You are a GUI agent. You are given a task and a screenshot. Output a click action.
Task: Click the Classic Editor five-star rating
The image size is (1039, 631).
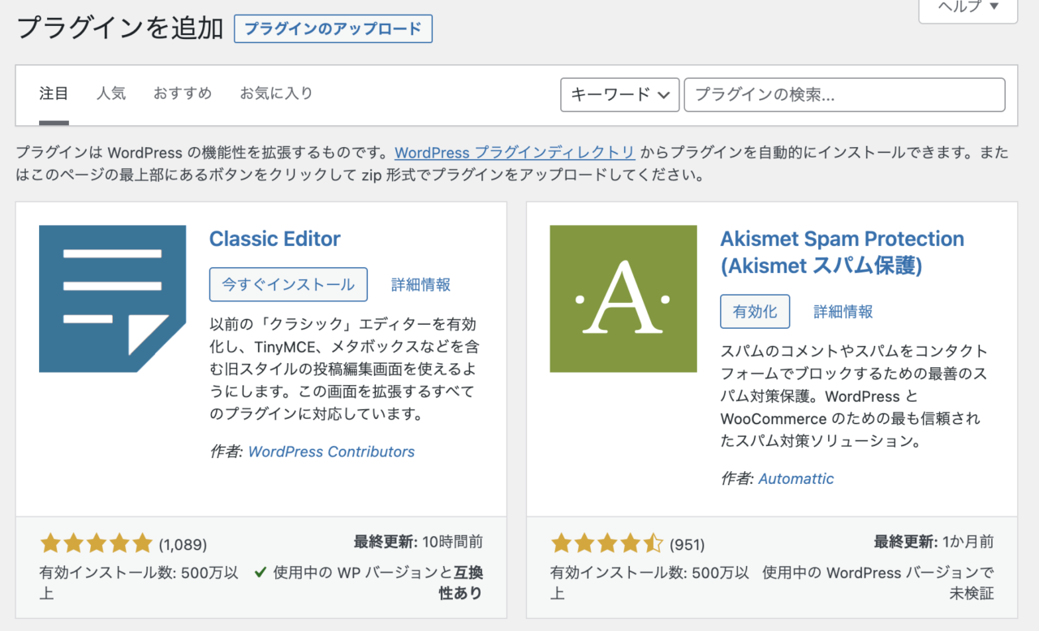pyautogui.click(x=96, y=543)
